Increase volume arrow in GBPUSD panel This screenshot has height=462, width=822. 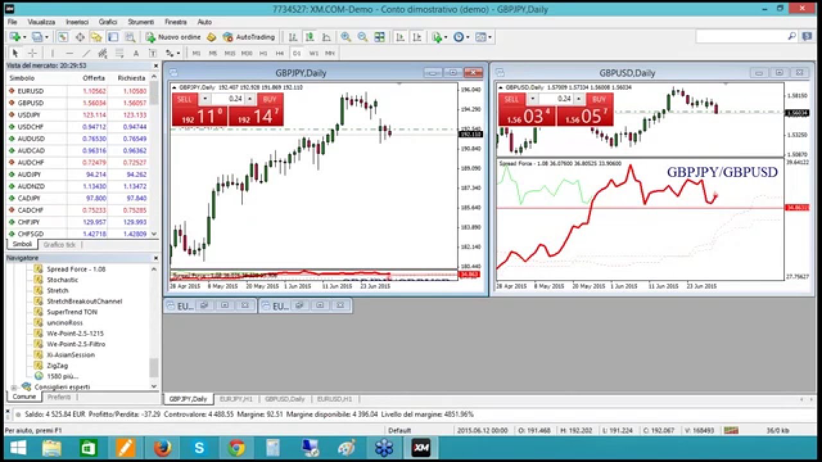(577, 99)
